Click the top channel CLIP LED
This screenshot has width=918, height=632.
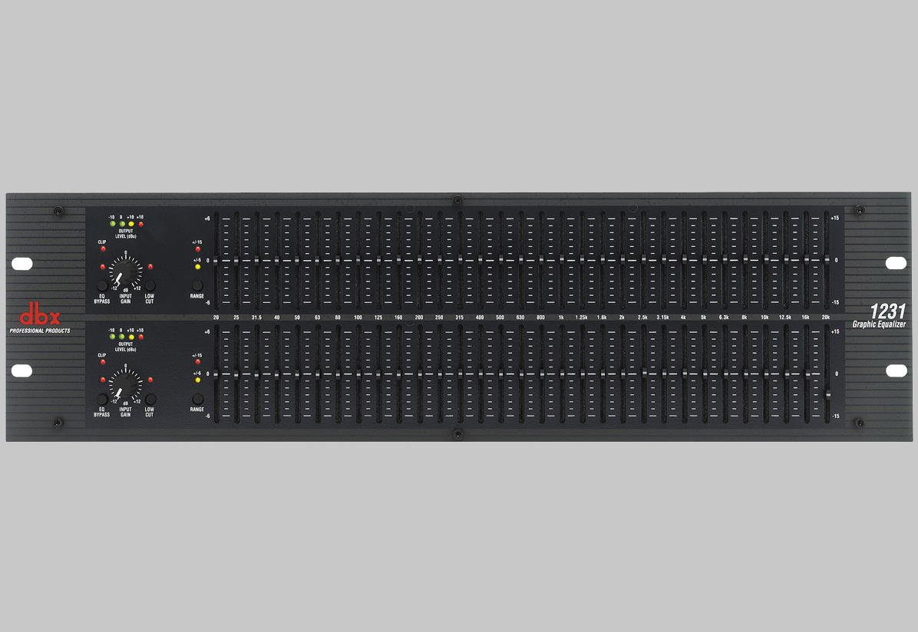click(102, 249)
